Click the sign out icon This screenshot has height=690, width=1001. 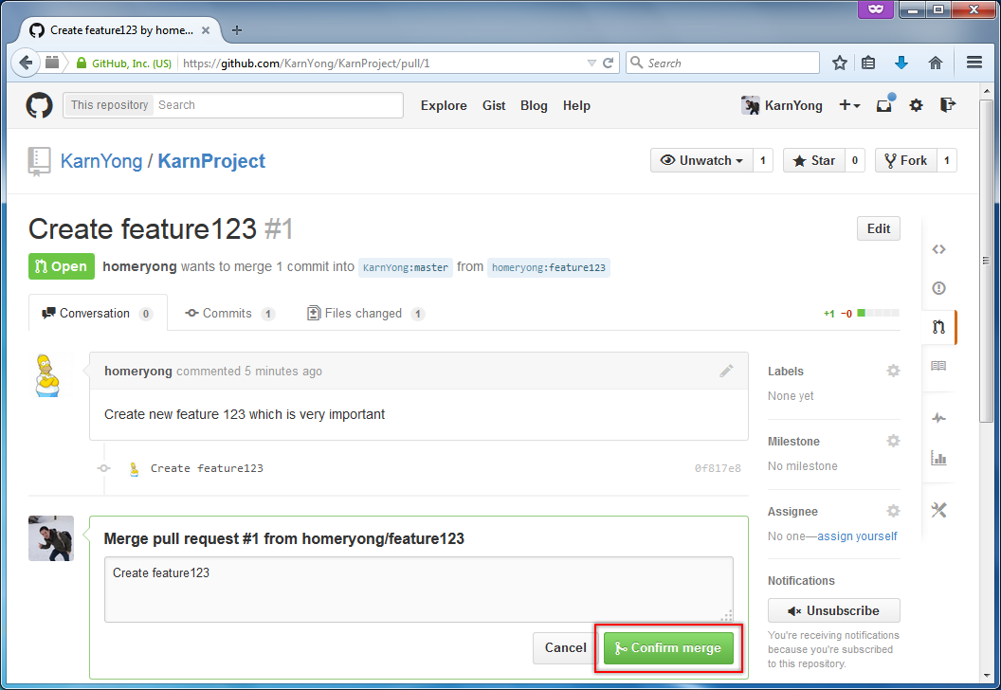947,105
